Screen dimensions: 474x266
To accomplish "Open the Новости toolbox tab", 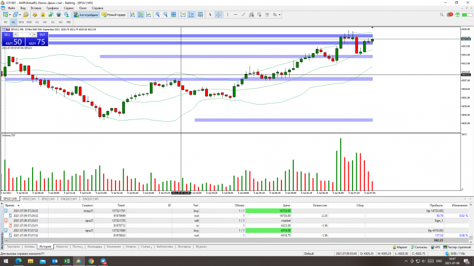I will click(x=62, y=246).
